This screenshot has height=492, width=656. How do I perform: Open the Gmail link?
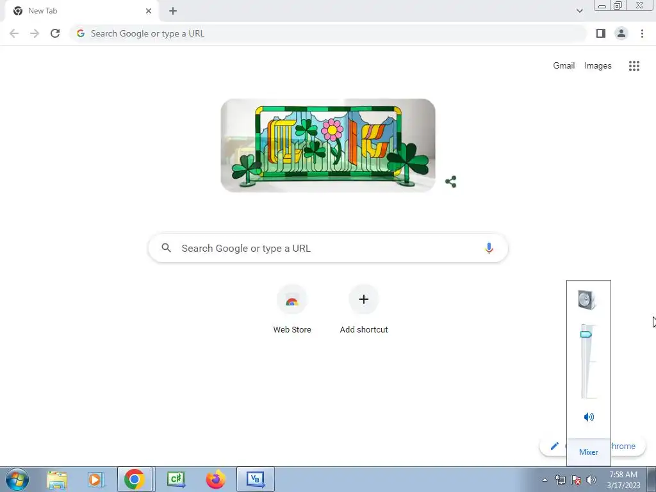tap(564, 66)
